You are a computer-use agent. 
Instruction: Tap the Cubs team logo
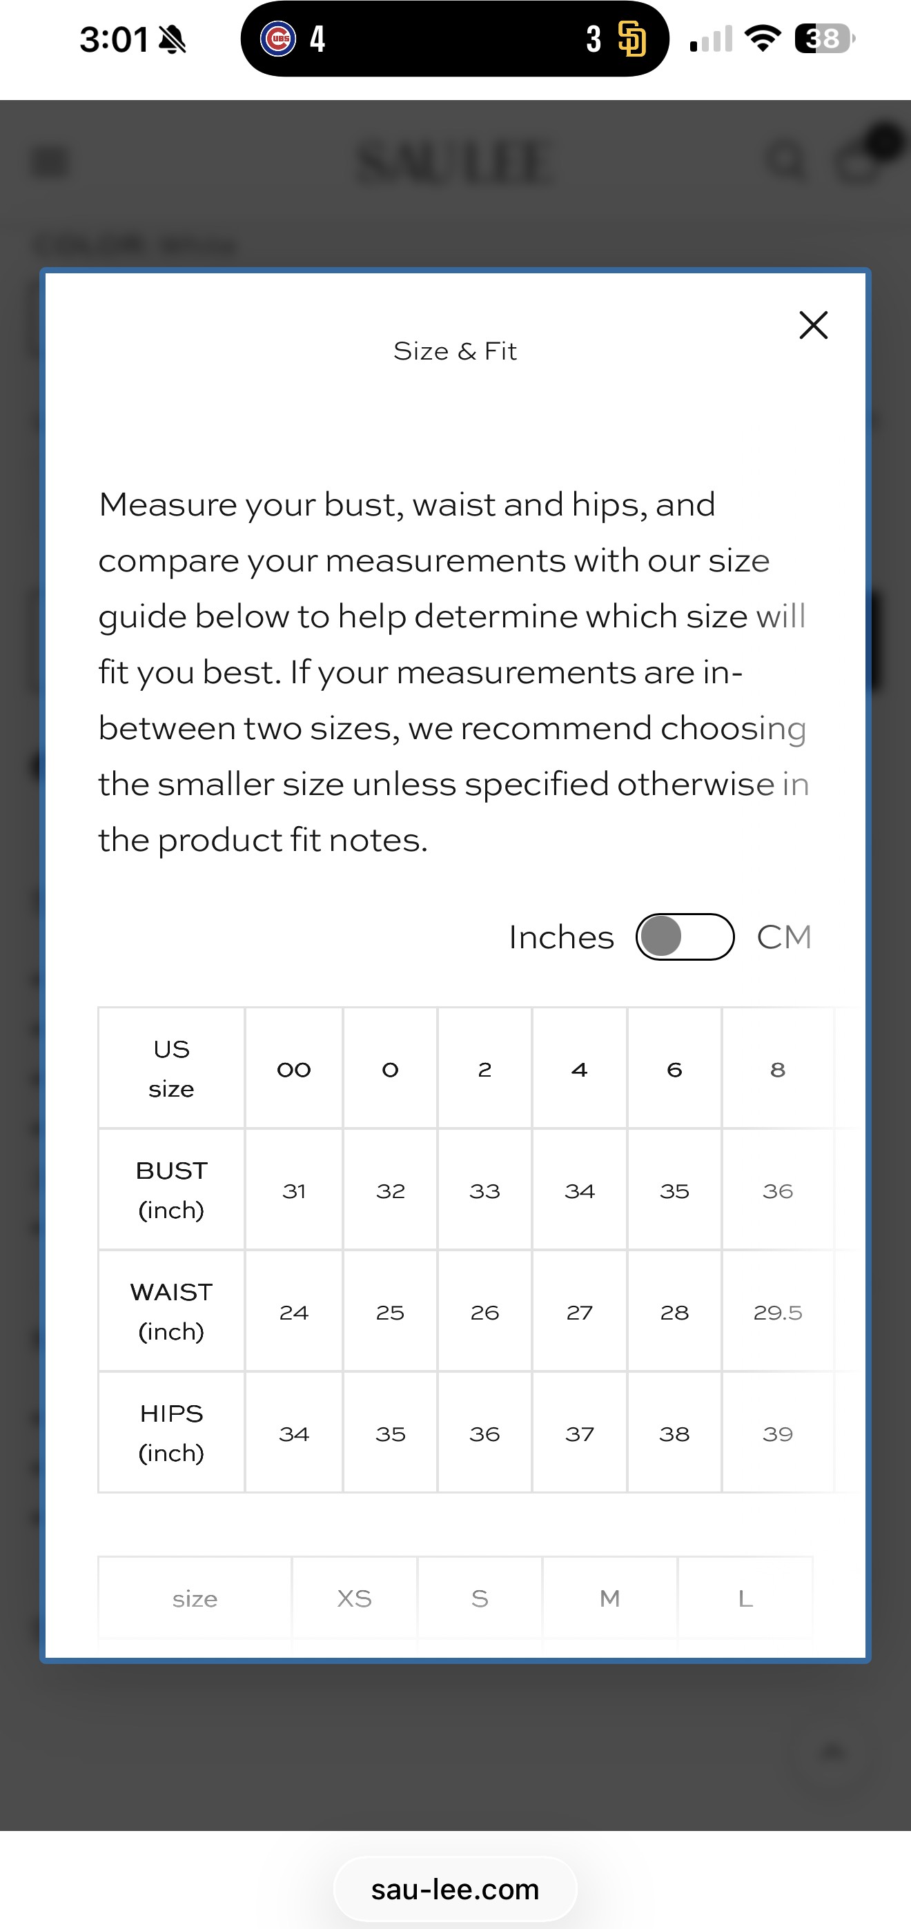click(277, 38)
